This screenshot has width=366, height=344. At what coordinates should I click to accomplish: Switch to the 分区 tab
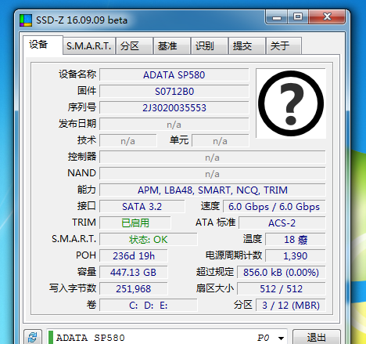(x=135, y=46)
